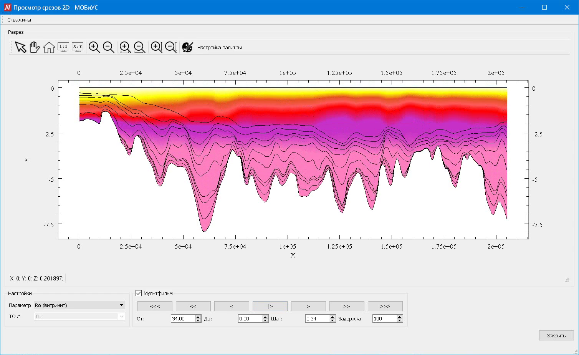The height and width of the screenshot is (355, 579).
Task: Step forward with the > button
Action: (x=308, y=306)
